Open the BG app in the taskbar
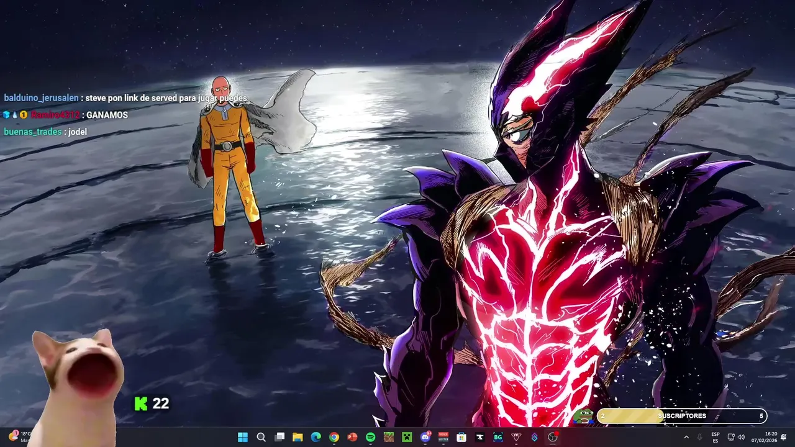This screenshot has height=447, width=795. [x=498, y=437]
